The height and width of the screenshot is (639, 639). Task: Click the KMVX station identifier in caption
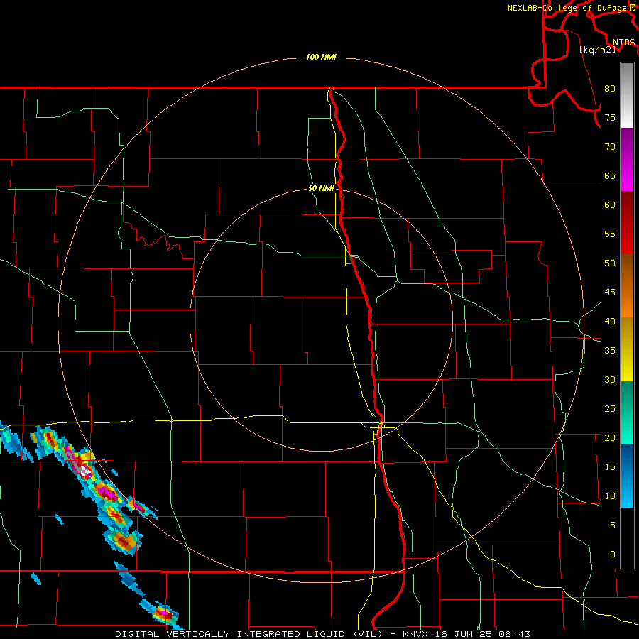[x=417, y=634]
